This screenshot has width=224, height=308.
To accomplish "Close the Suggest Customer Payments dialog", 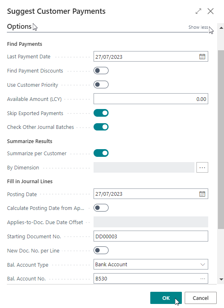I will [x=211, y=11].
